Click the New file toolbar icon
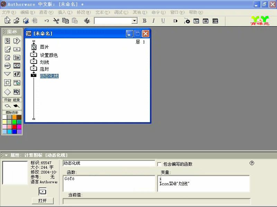Viewport: 277px width, 207px height. (x=7, y=20)
